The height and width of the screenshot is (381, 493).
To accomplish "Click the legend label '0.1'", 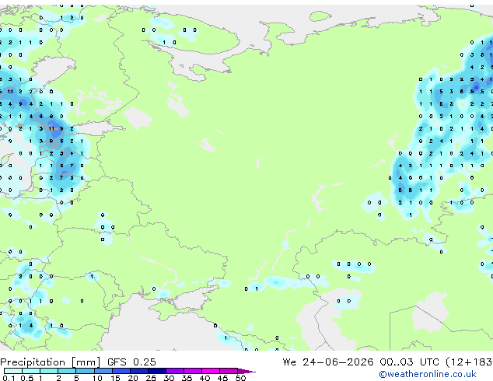I will 9,378.
